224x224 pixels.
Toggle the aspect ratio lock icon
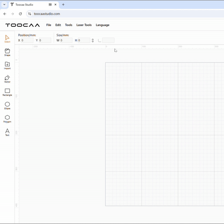93,40
